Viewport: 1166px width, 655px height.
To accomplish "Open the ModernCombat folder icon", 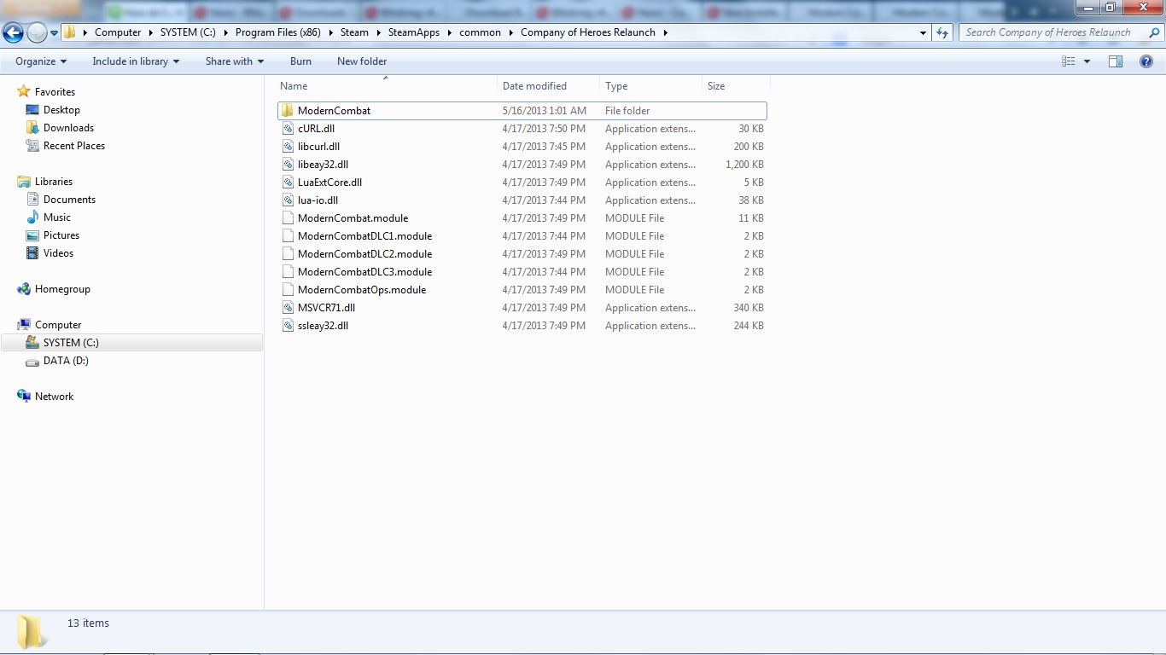I will coord(288,111).
